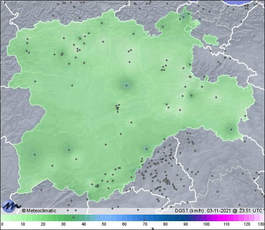Click the date 03-11-2021
The height and width of the screenshot is (230, 265).
[219, 211]
